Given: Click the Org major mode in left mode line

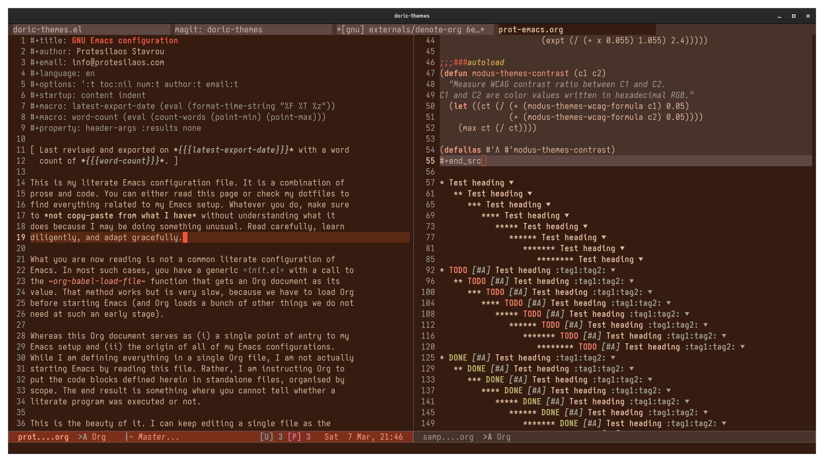Looking at the screenshot, I should tap(99, 437).
